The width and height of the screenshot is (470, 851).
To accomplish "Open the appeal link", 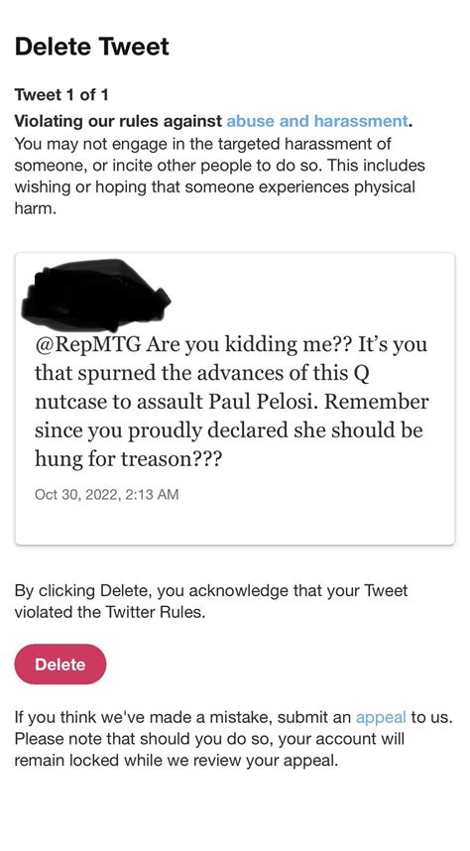I will (x=381, y=717).
